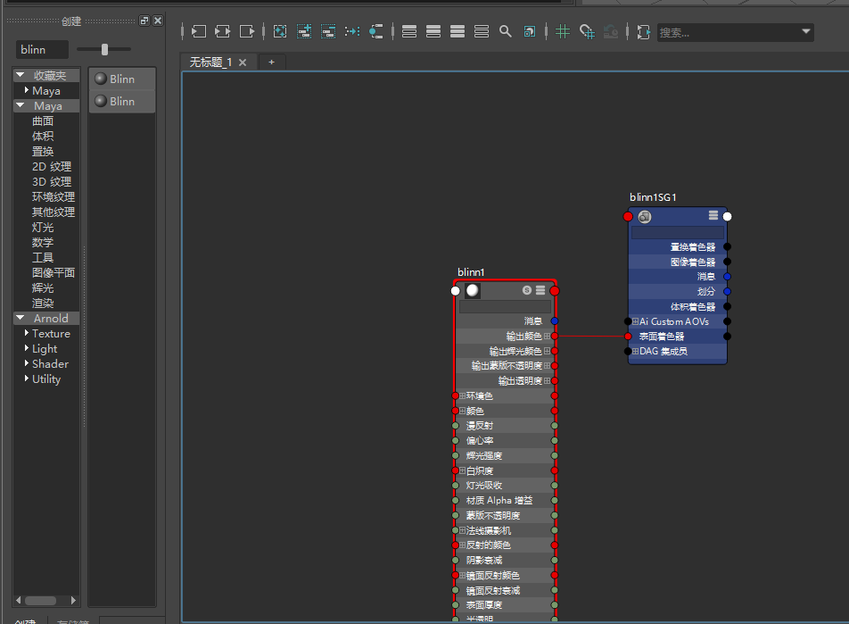
Task: Close the 创建 panel
Action: [158, 21]
